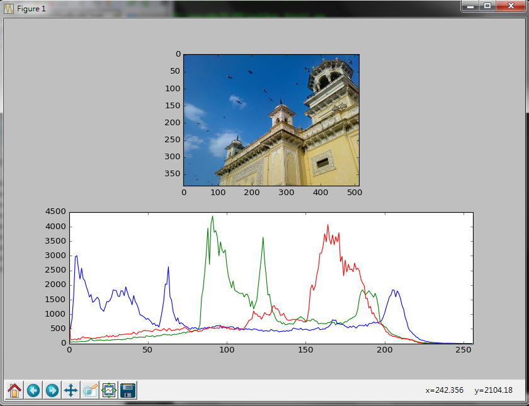Click the 4500 y-axis tick label

coord(55,211)
